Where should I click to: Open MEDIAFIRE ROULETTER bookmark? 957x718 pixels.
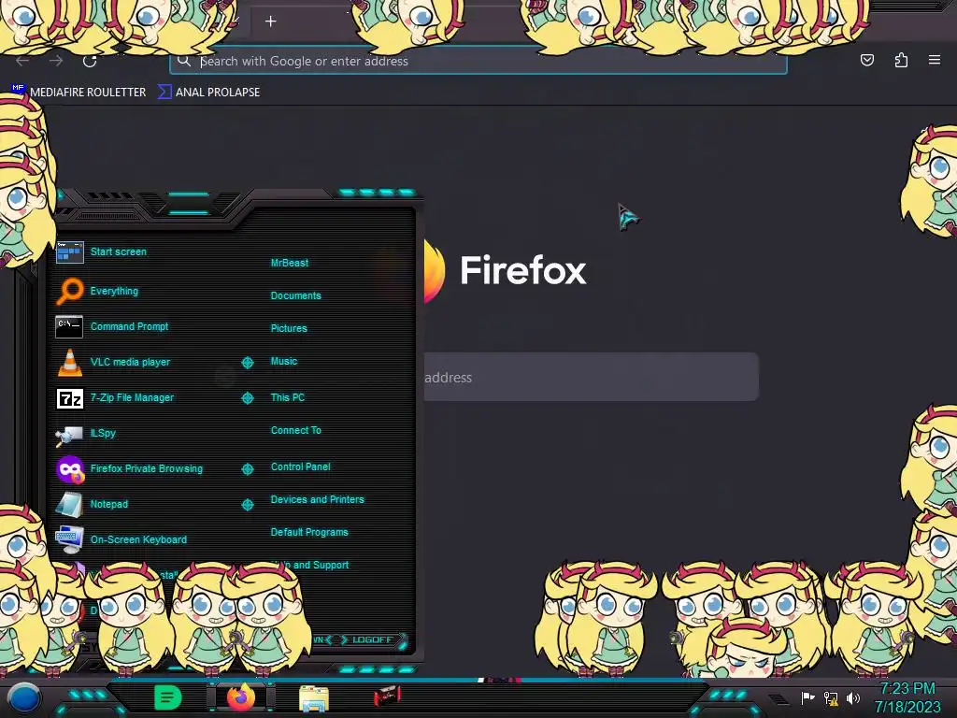click(x=79, y=93)
